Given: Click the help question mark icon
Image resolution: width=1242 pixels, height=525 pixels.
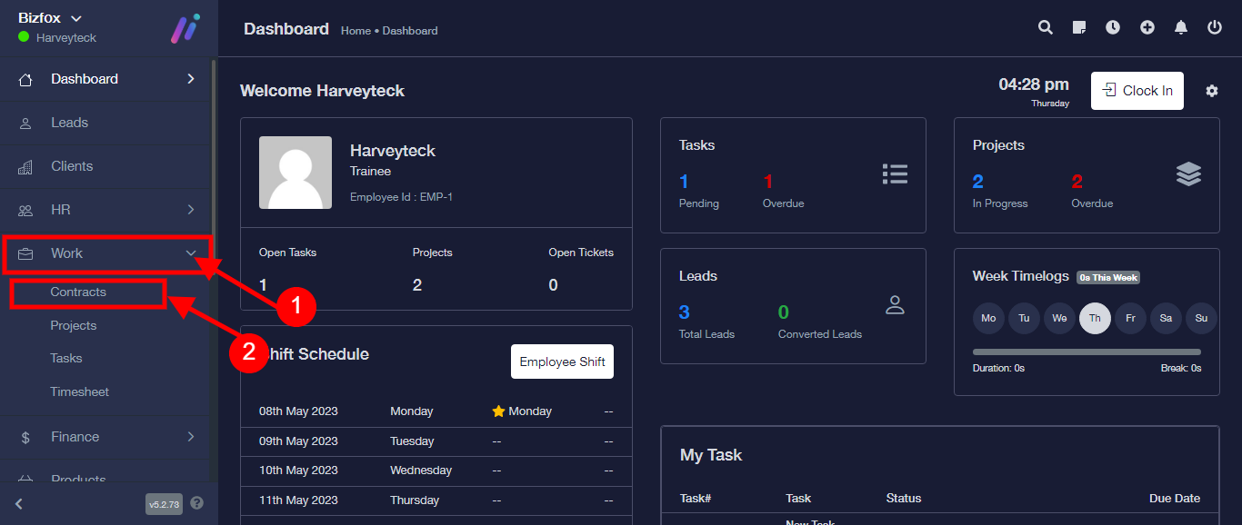Looking at the screenshot, I should 196,503.
